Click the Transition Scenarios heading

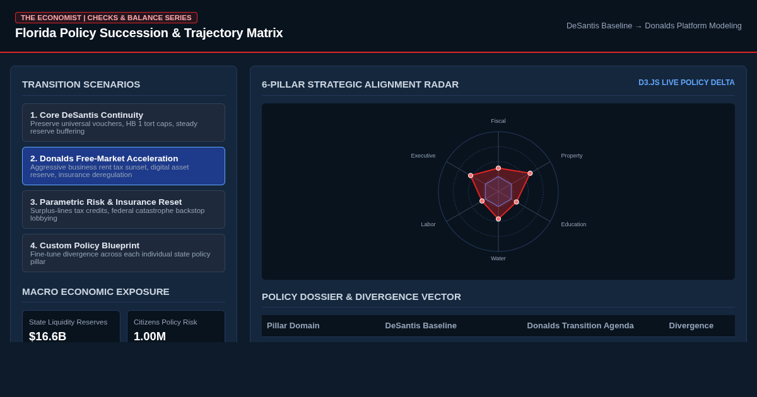coord(81,84)
